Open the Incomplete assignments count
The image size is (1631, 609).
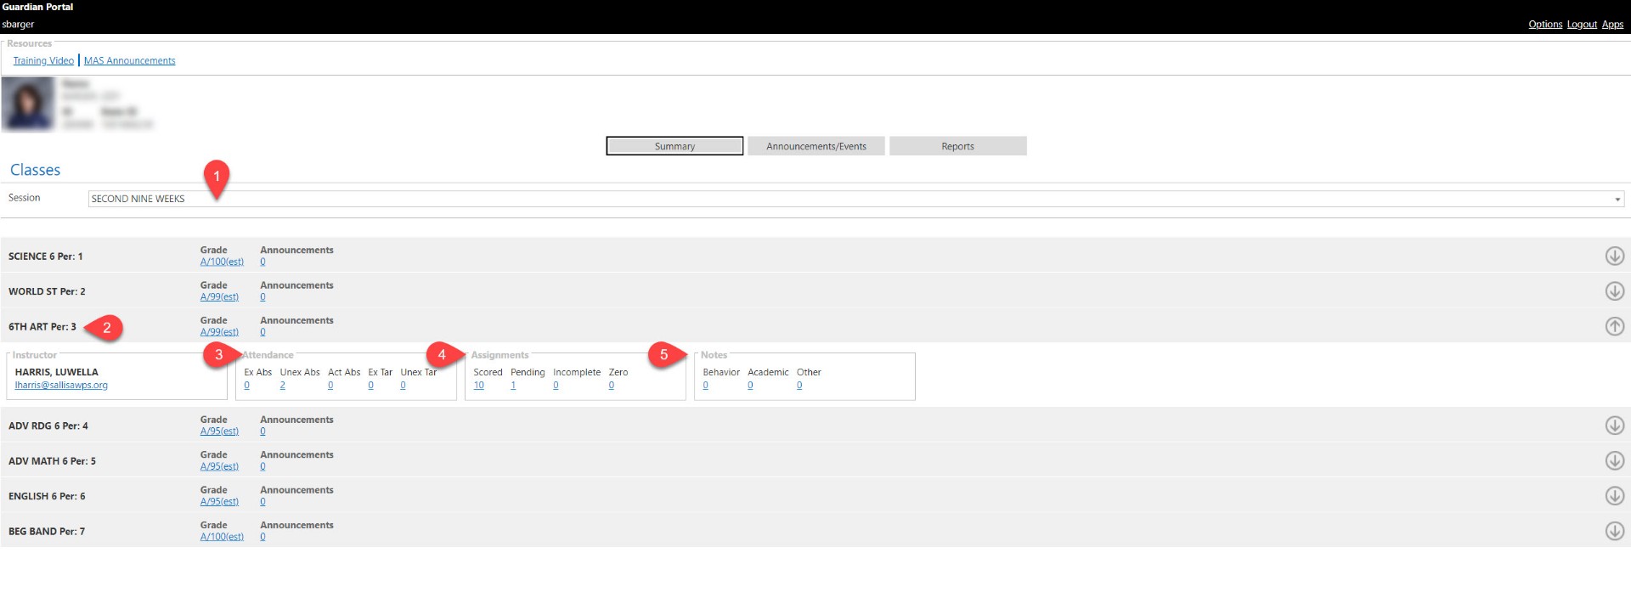click(x=556, y=386)
